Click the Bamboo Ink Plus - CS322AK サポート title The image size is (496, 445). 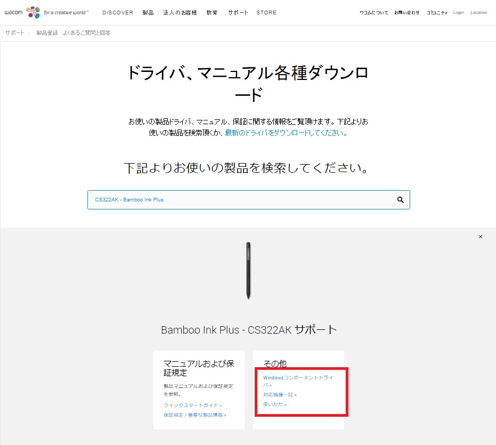click(249, 330)
